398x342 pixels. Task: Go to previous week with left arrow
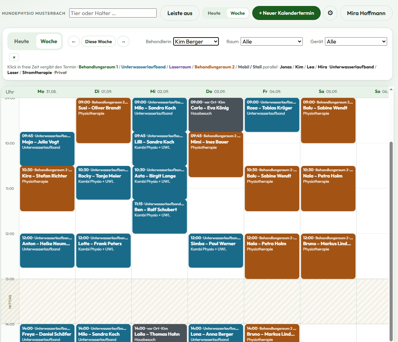click(x=74, y=42)
